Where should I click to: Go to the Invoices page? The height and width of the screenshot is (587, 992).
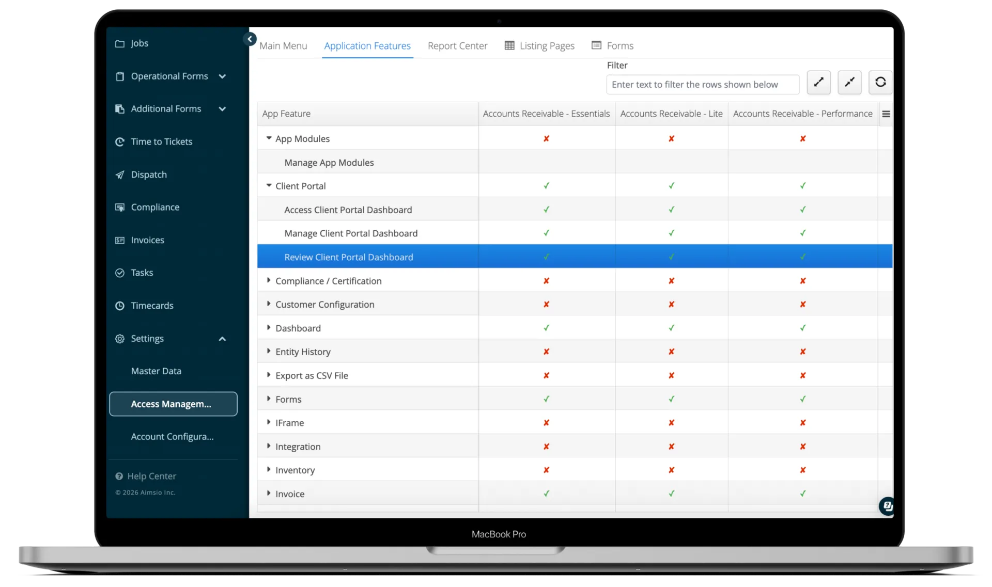[147, 240]
